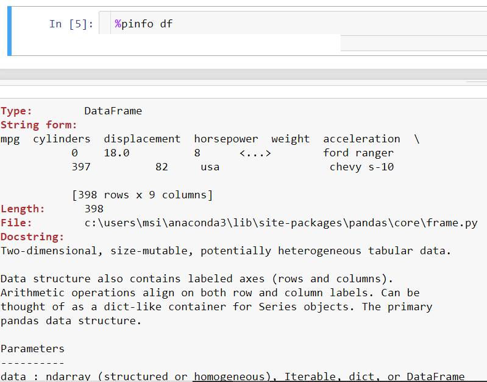The width and height of the screenshot is (487, 382).
Task: Click the 'pandas data structure.' line
Action: pos(71,321)
